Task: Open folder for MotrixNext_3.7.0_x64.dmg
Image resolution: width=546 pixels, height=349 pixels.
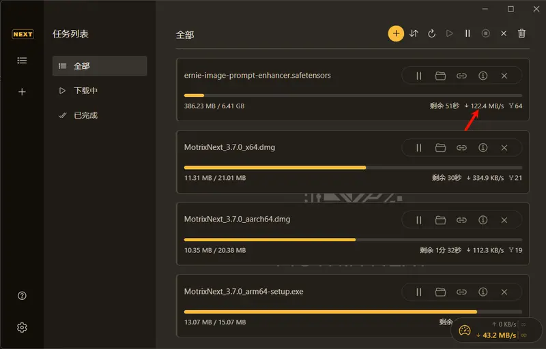Action: pyautogui.click(x=440, y=147)
